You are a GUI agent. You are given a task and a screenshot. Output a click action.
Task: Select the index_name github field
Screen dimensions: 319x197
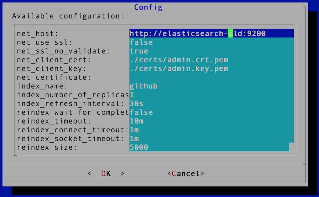click(212, 86)
